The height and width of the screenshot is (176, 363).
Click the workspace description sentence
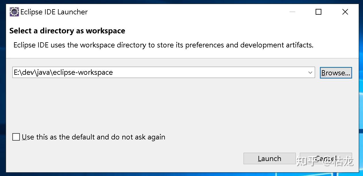coord(163,45)
